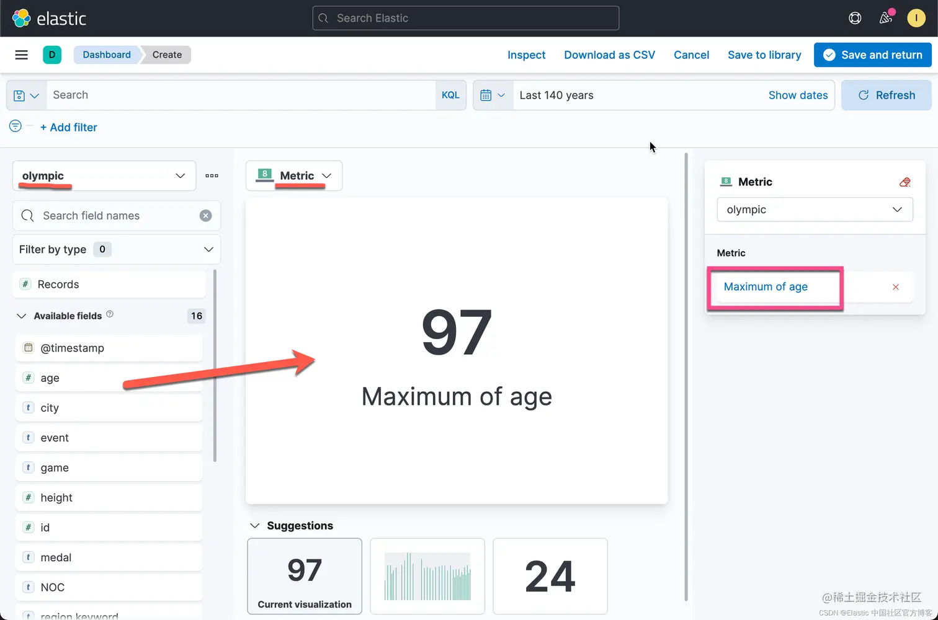The height and width of the screenshot is (620, 938).
Task: Click the NOC field
Action: tap(109, 587)
